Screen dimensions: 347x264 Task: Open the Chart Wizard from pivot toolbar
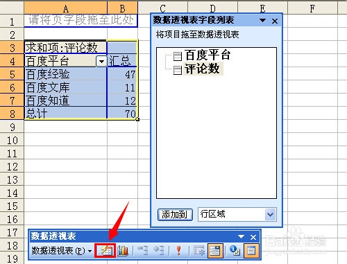pyautogui.click(x=123, y=250)
